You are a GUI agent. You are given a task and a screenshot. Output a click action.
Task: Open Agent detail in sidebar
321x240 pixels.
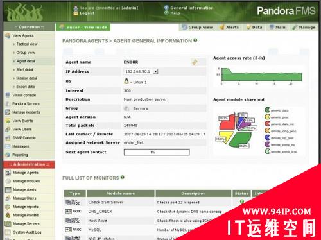[26, 61]
